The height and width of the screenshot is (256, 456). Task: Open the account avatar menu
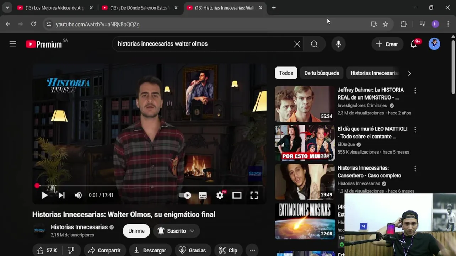click(x=434, y=44)
